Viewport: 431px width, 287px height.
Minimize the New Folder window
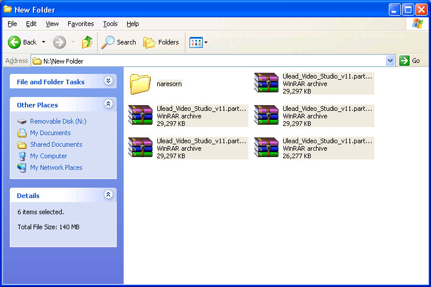(395, 10)
